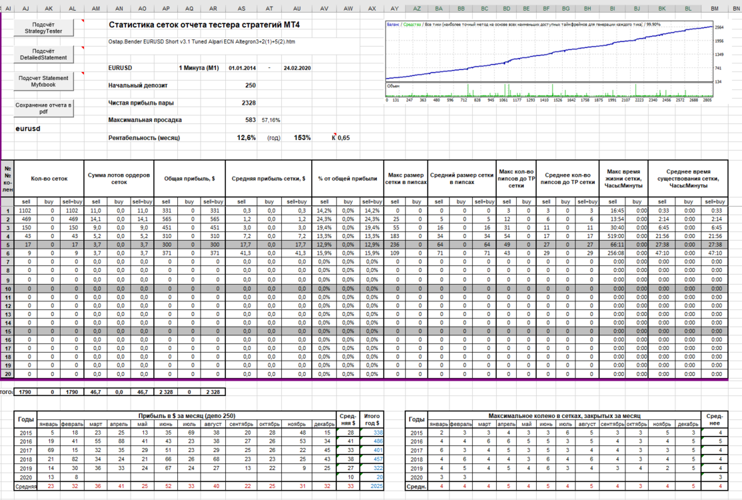This screenshot has width=742, height=500.
Task: Select the 'Средняя $' column header
Action: tap(348, 419)
